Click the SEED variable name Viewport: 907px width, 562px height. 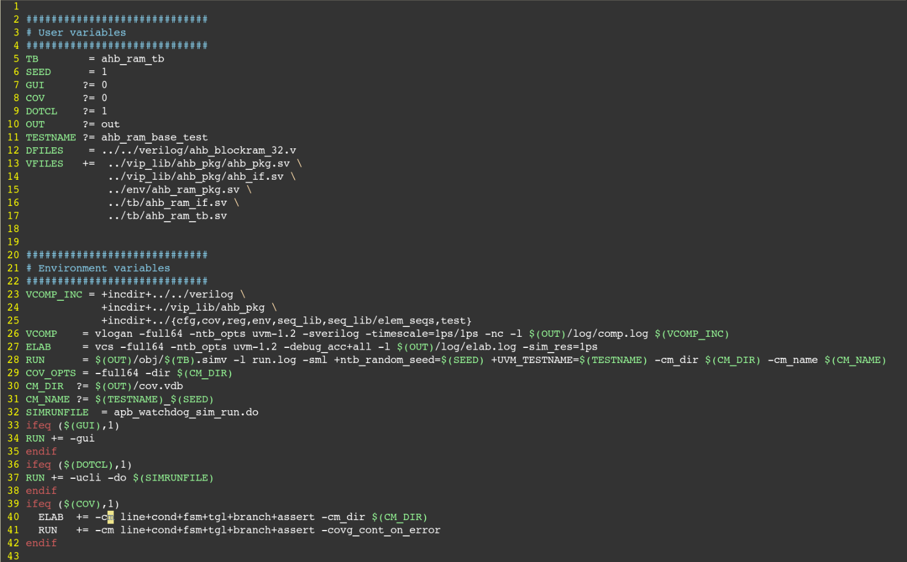point(38,72)
